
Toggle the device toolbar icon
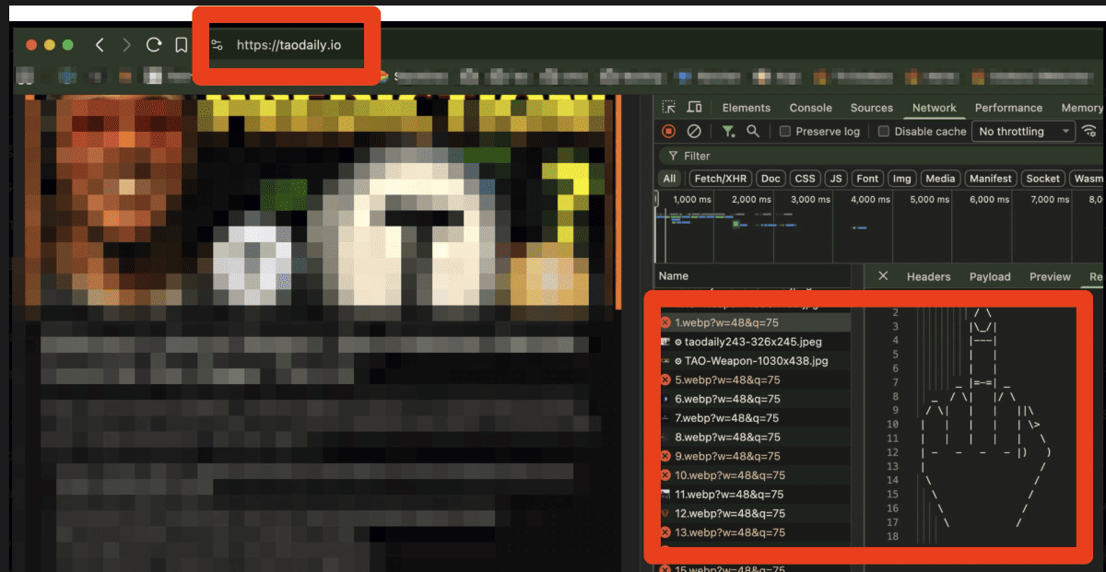(694, 108)
